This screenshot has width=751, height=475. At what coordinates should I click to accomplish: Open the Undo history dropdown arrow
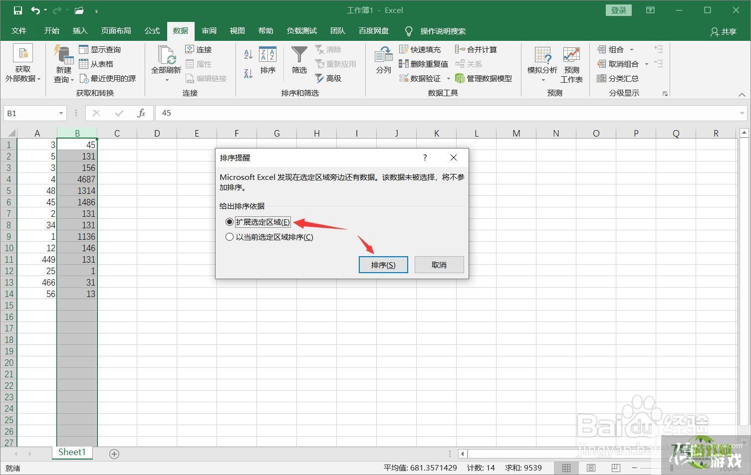[45, 10]
